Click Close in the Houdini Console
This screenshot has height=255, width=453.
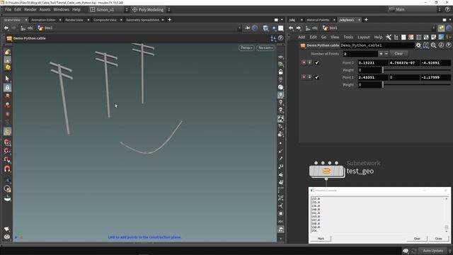(439, 239)
